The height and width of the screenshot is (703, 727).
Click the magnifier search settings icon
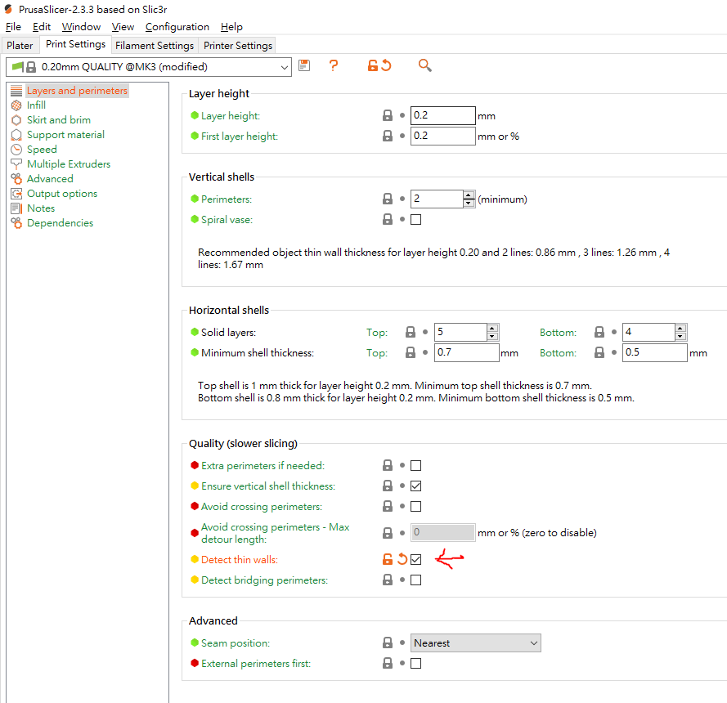coord(424,65)
